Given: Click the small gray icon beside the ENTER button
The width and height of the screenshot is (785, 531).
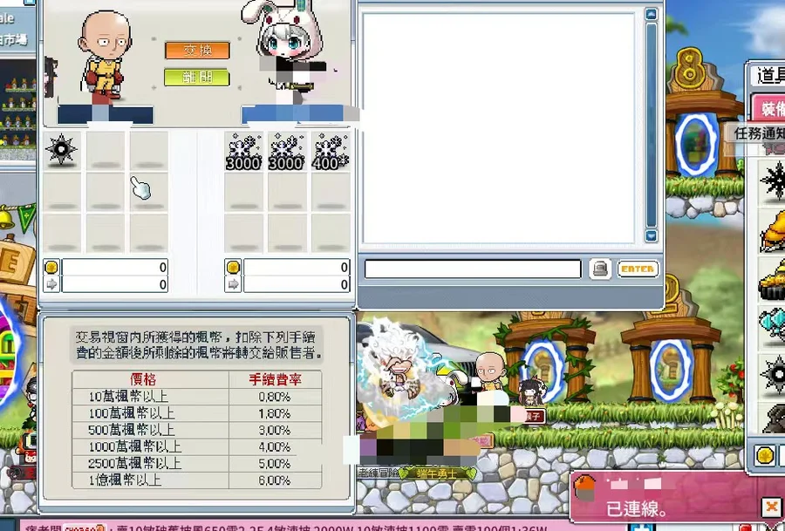Looking at the screenshot, I should (x=599, y=269).
